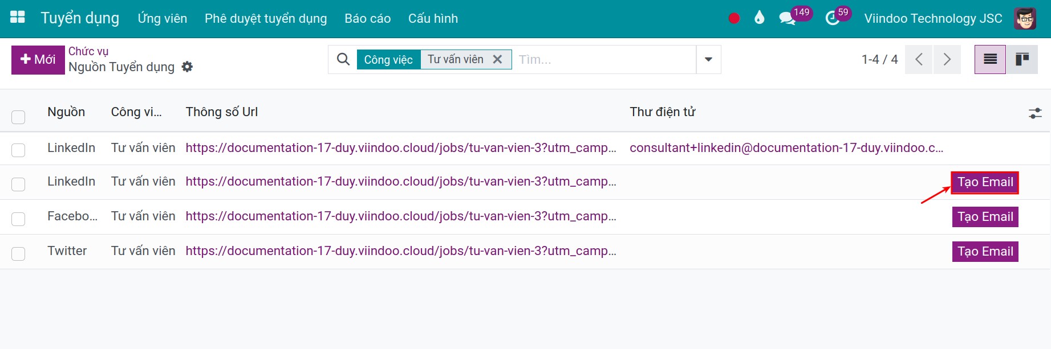The width and height of the screenshot is (1051, 349).
Task: Click Tư vấn viên cell in Twitter row
Action: tap(143, 251)
